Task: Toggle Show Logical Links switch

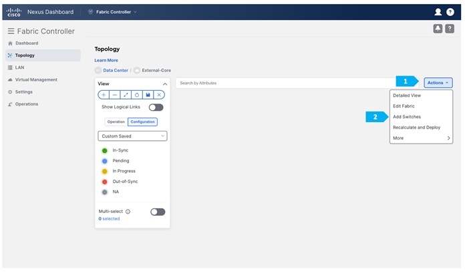Action: pyautogui.click(x=156, y=107)
